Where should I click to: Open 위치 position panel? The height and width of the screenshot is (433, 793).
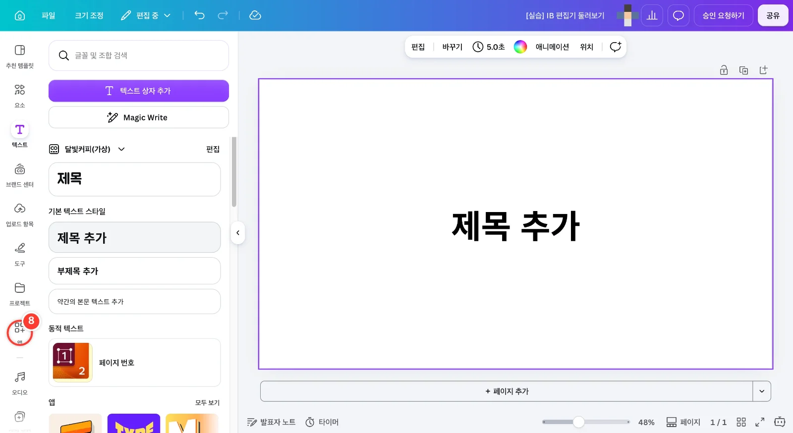[587, 47]
